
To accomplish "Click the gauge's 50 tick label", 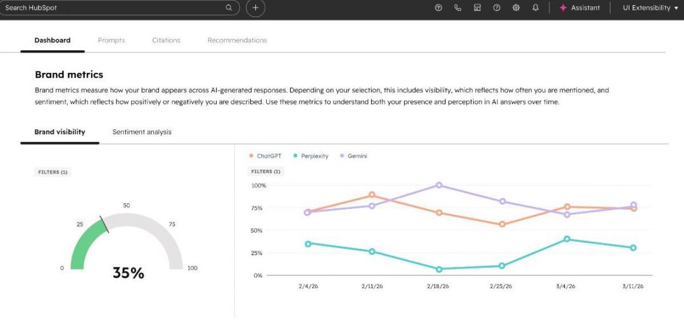I will [x=127, y=205].
